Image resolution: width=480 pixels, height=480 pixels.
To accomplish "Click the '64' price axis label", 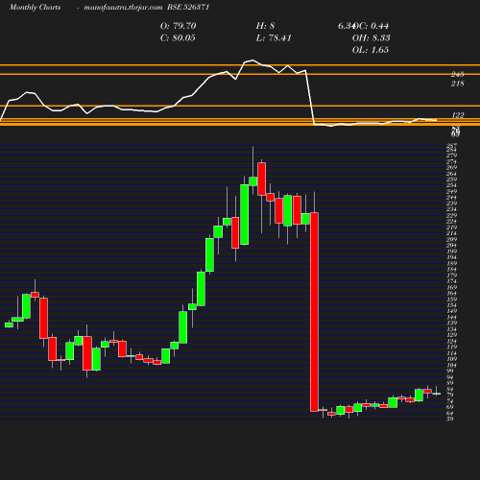I will [x=450, y=413].
